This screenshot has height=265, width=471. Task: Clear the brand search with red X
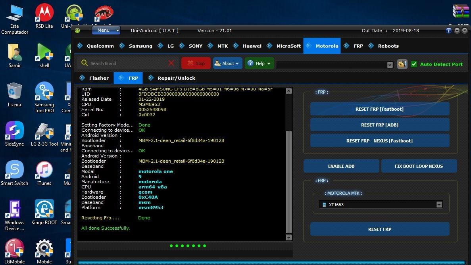(171, 63)
